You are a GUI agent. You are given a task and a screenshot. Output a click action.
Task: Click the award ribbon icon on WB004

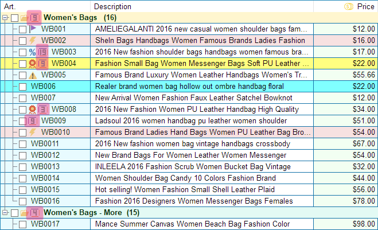point(32,63)
